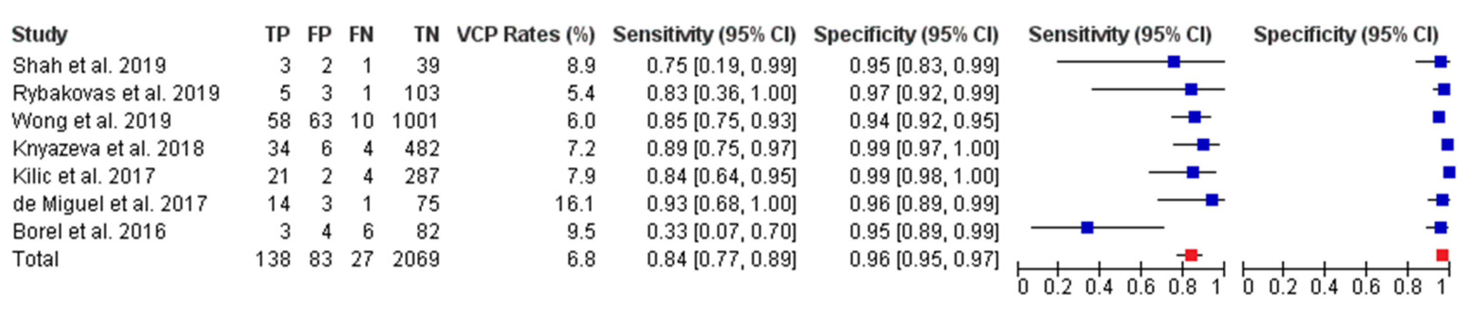Image resolution: width=1468 pixels, height=311 pixels.
Task: Click the Knyazeva et al. 2018 row label
Action: pyautogui.click(x=108, y=148)
